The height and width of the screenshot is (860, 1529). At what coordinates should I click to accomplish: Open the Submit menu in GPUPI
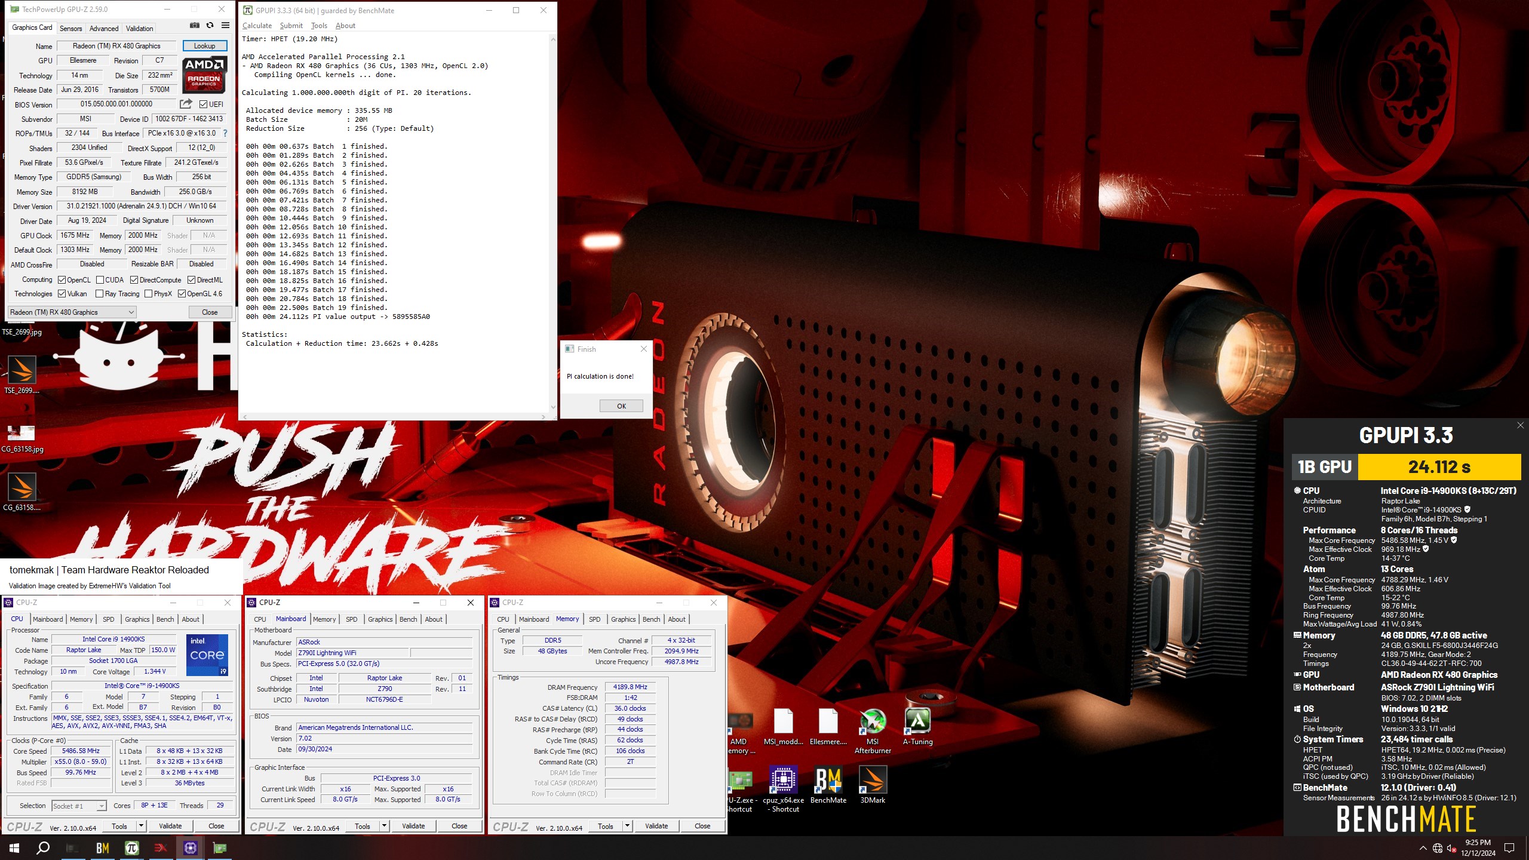tap(291, 26)
